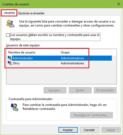The width and height of the screenshot is (123, 135).
Task: Click the Aplicar button
Action: point(111,130)
